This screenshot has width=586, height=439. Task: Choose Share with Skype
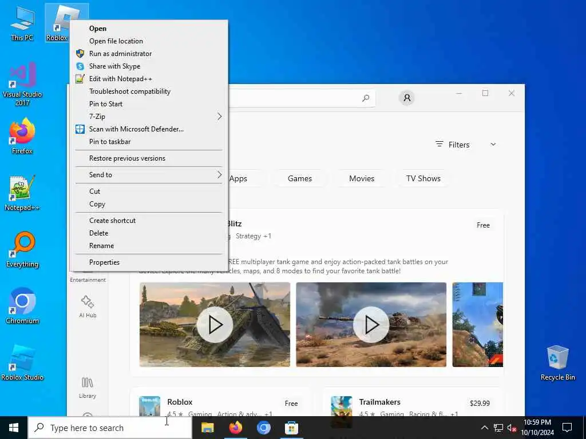pyautogui.click(x=149, y=66)
